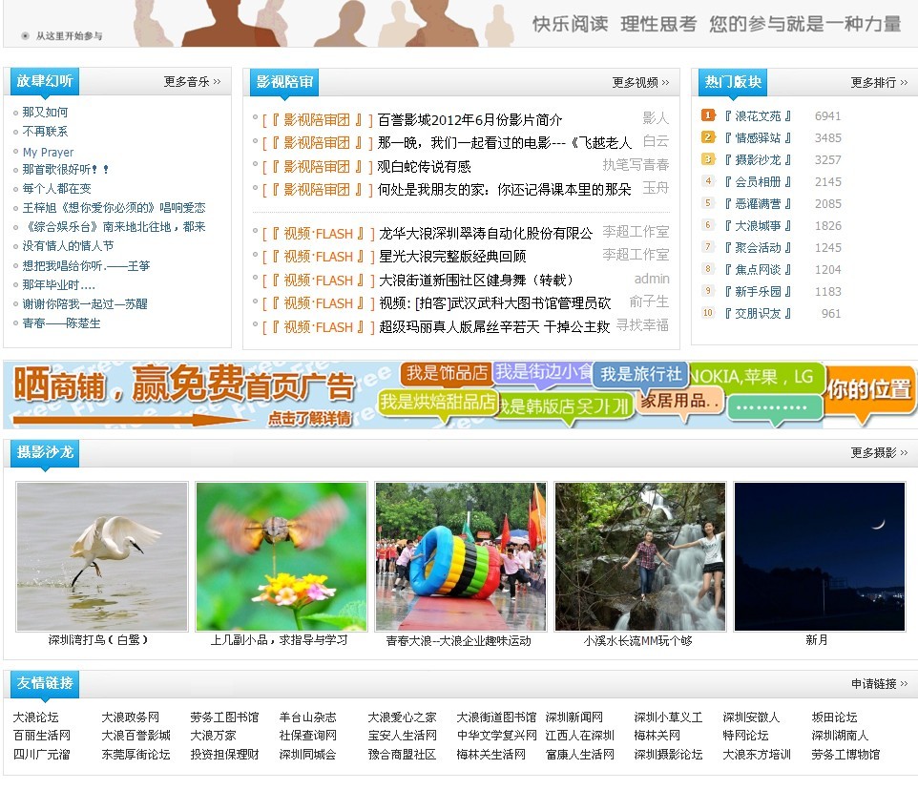Open the song 每个人都在变
The height and width of the screenshot is (790, 918).
pos(57,188)
